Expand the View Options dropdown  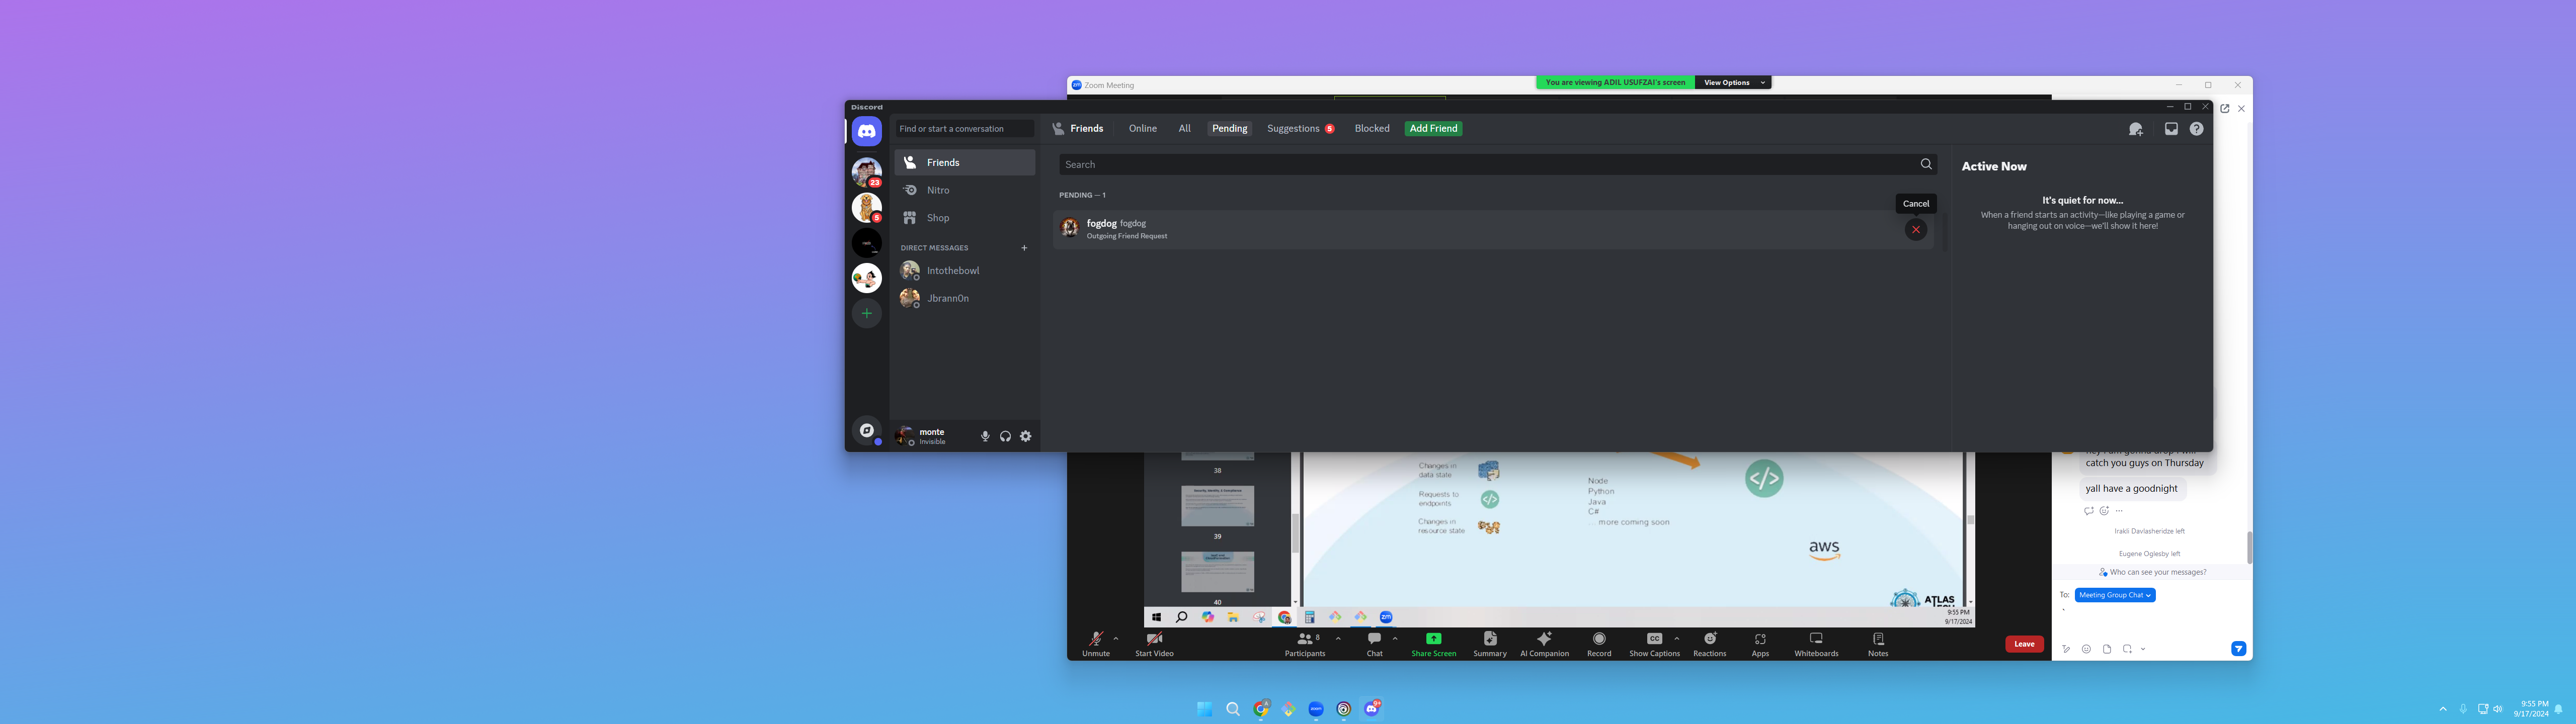(1733, 83)
